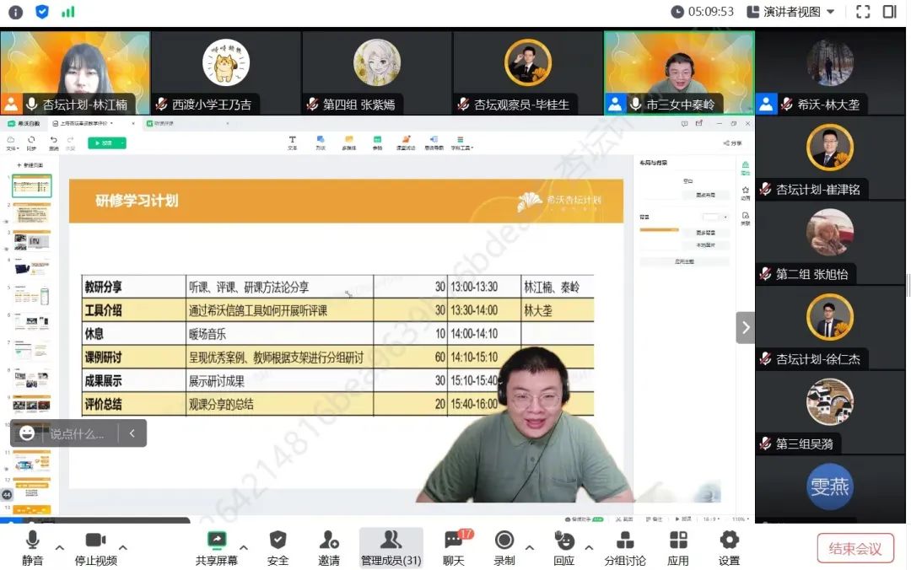This screenshot has width=911, height=570.
Task: Open the 文件 file dropdown in whiteboard
Action: pos(12,142)
